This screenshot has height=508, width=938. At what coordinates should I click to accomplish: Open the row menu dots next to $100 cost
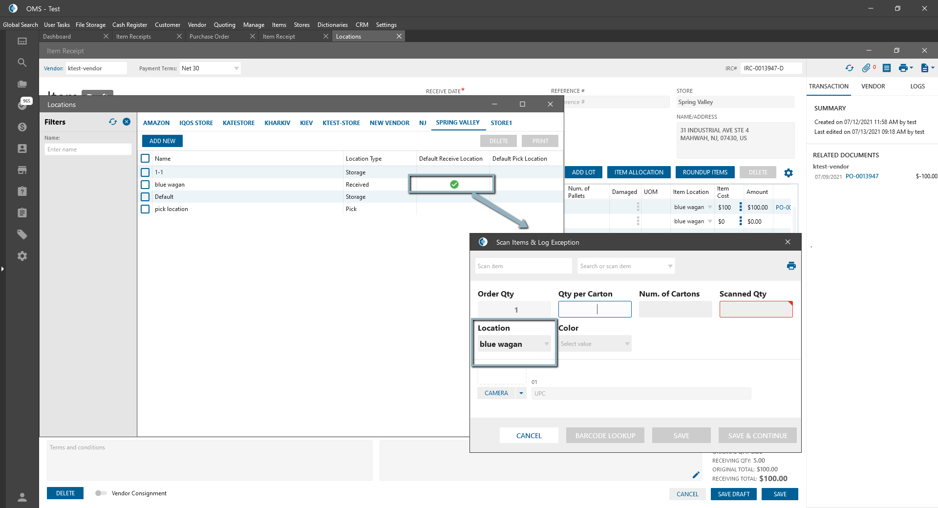pos(741,207)
